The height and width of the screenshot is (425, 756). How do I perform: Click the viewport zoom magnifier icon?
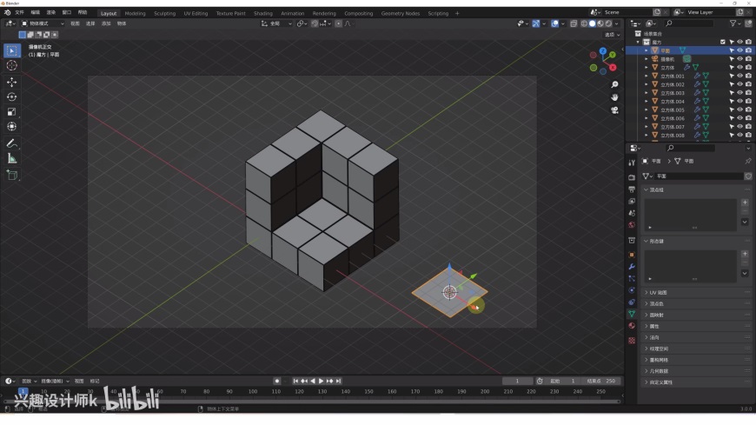[614, 84]
